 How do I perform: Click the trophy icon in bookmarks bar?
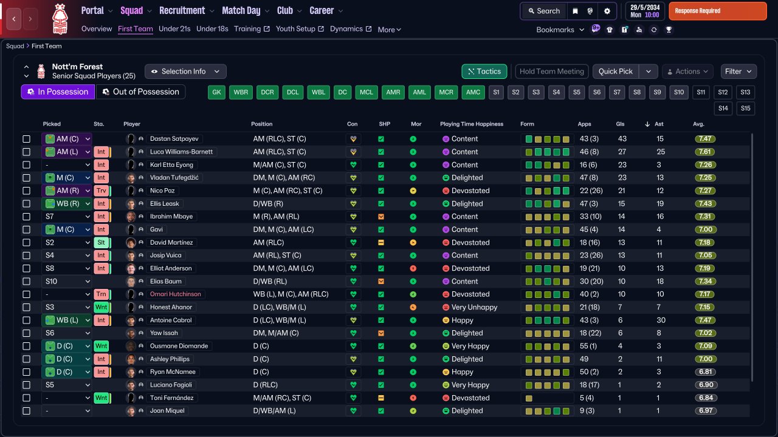669,29
